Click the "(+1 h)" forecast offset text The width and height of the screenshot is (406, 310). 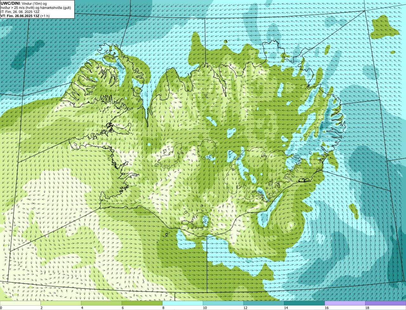click(x=45, y=16)
